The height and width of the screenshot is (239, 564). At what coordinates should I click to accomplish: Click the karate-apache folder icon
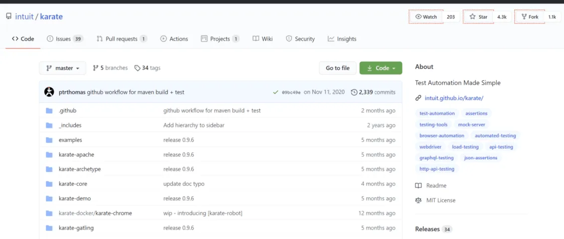(x=49, y=154)
